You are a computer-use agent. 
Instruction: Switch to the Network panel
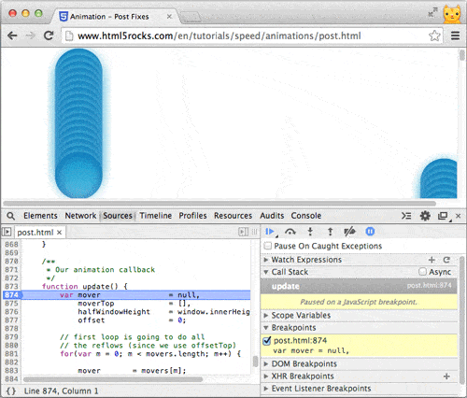(80, 216)
